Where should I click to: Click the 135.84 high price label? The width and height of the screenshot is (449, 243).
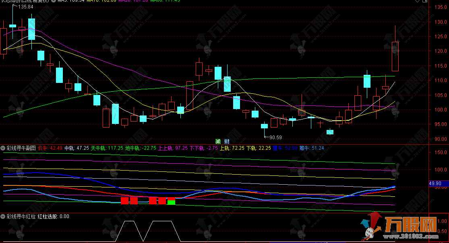point(26,7)
